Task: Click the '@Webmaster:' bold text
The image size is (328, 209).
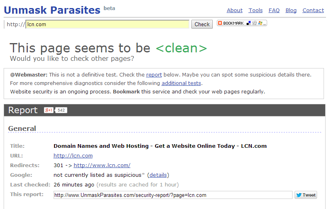Action: (29, 75)
